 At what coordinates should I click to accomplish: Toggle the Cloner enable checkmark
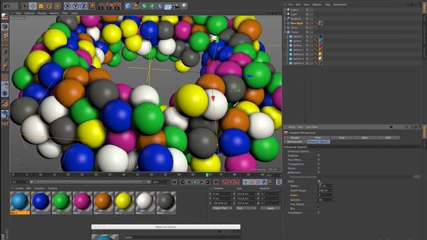[x=312, y=32]
